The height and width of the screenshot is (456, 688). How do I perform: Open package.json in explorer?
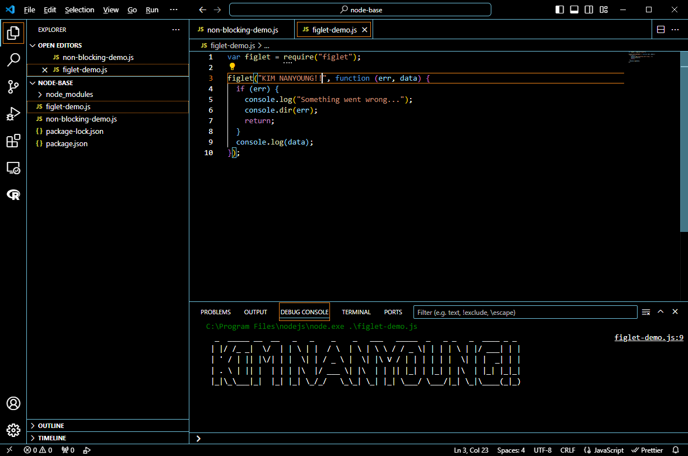pos(108,143)
